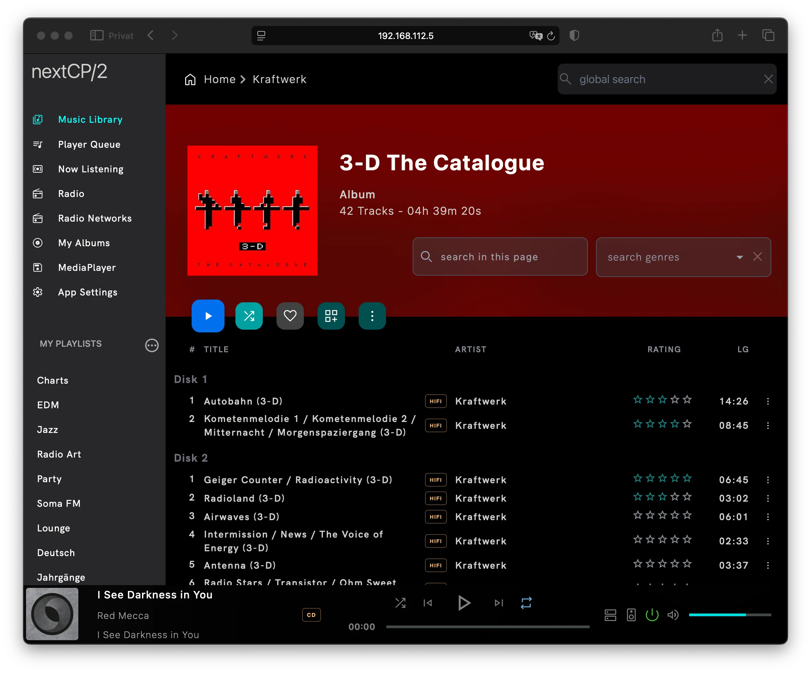Add album to queue with grid-plus button
The height and width of the screenshot is (673, 811).
[x=331, y=316]
